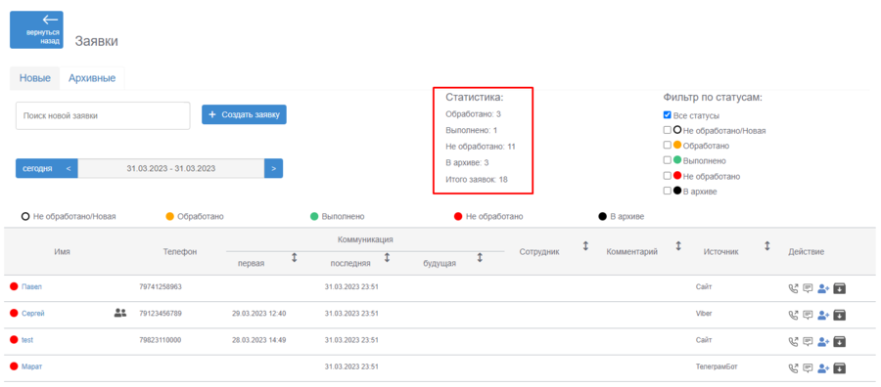This screenshot has width=881, height=387.
Task: Click the Имя column header
Action: click(x=63, y=252)
